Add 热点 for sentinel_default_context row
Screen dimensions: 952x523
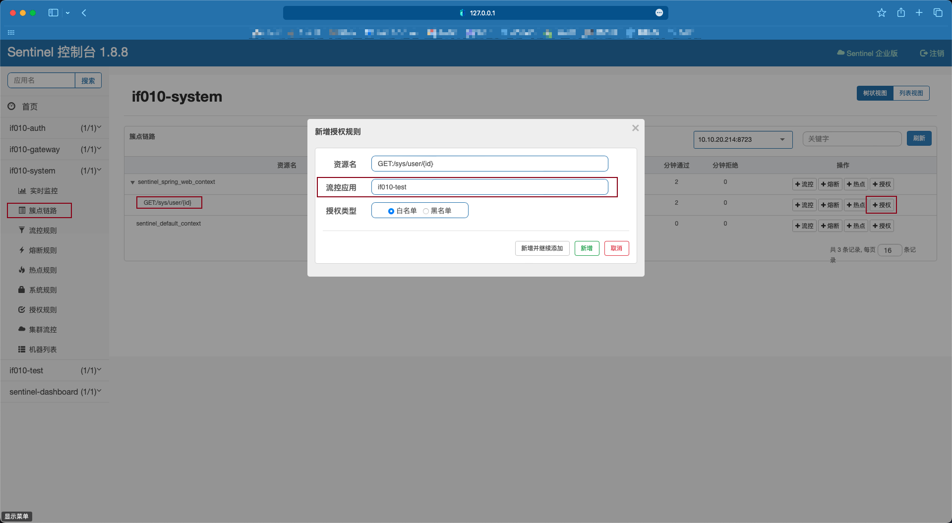pyautogui.click(x=856, y=226)
